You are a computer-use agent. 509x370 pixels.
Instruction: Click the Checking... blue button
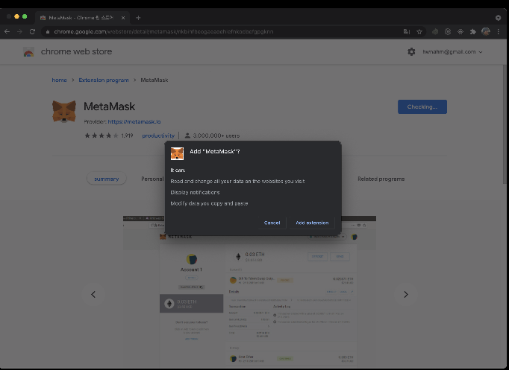pos(422,106)
